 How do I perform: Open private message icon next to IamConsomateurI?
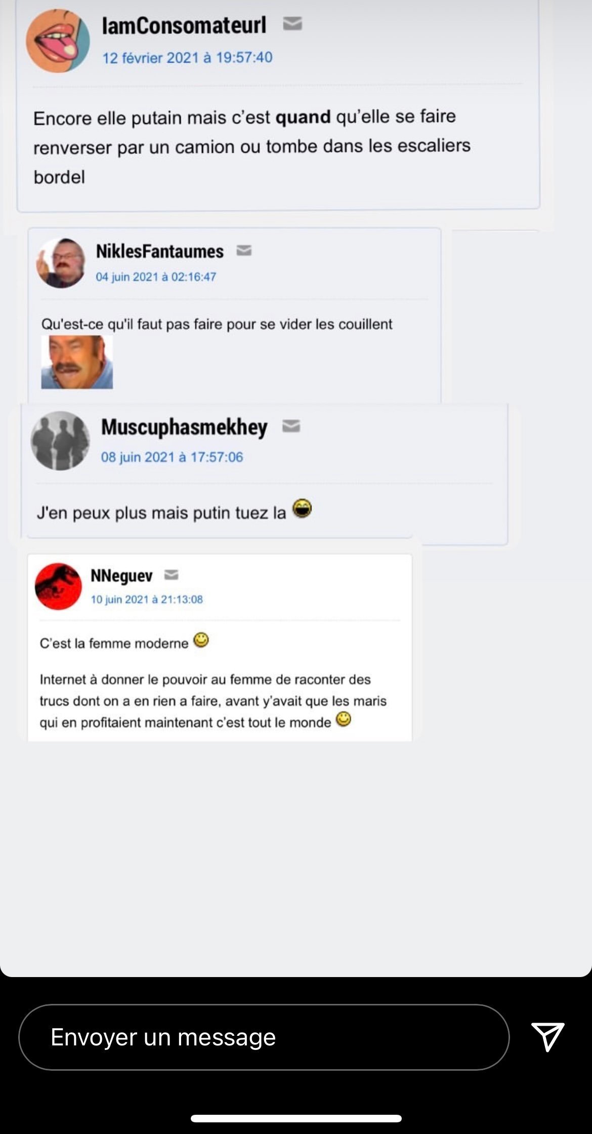click(292, 23)
